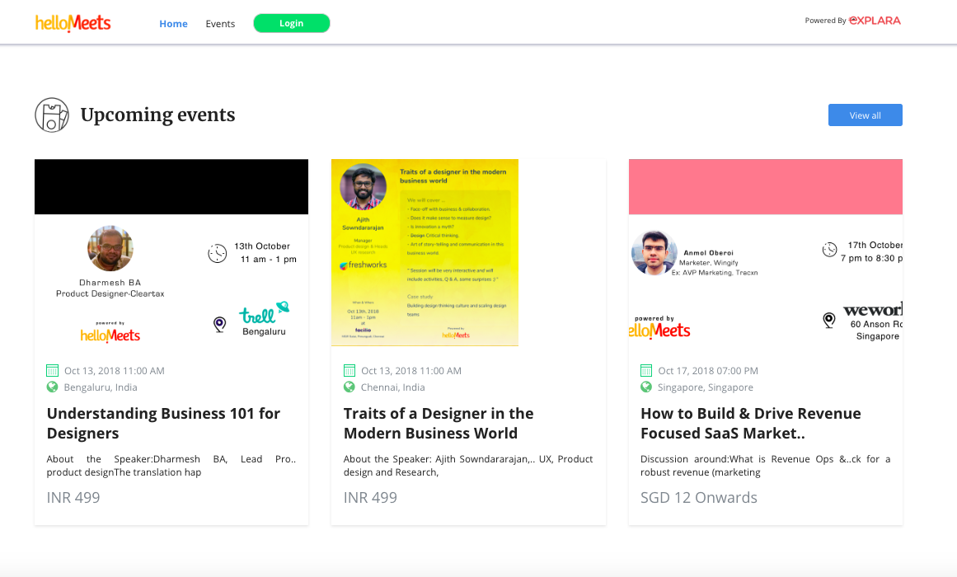Viewport: 957px width, 577px height.
Task: Click the clock icon beside 13th October
Action: [x=218, y=253]
